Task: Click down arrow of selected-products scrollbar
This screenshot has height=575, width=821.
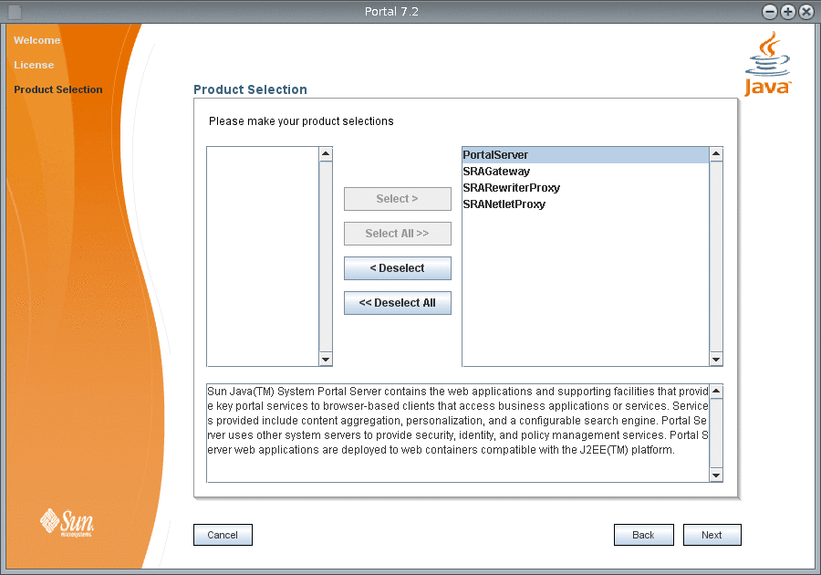Action: pyautogui.click(x=716, y=360)
